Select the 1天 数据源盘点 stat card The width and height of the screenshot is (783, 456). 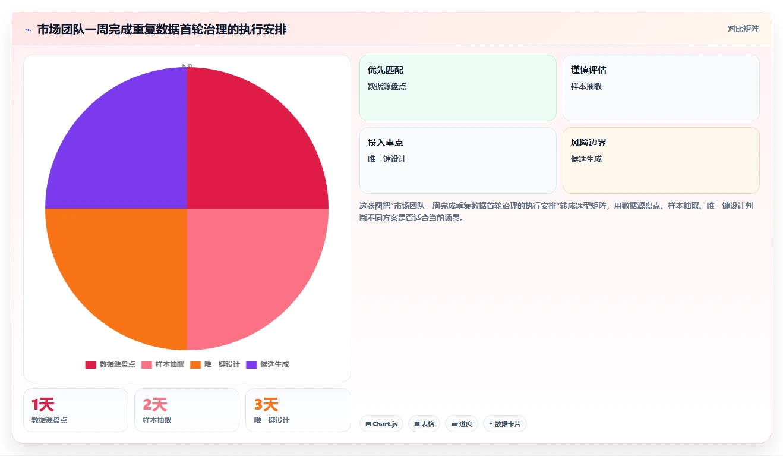click(x=75, y=410)
